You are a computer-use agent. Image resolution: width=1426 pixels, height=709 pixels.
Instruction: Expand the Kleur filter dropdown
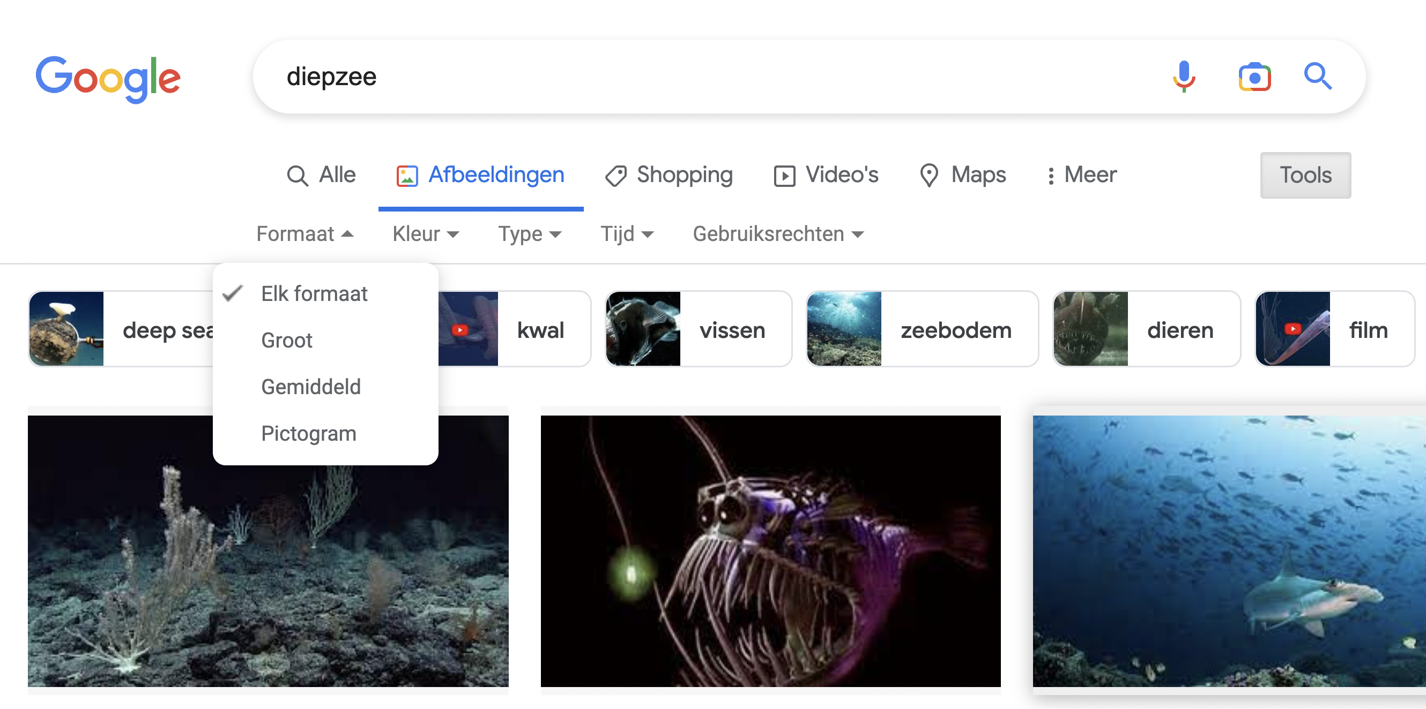click(x=425, y=234)
